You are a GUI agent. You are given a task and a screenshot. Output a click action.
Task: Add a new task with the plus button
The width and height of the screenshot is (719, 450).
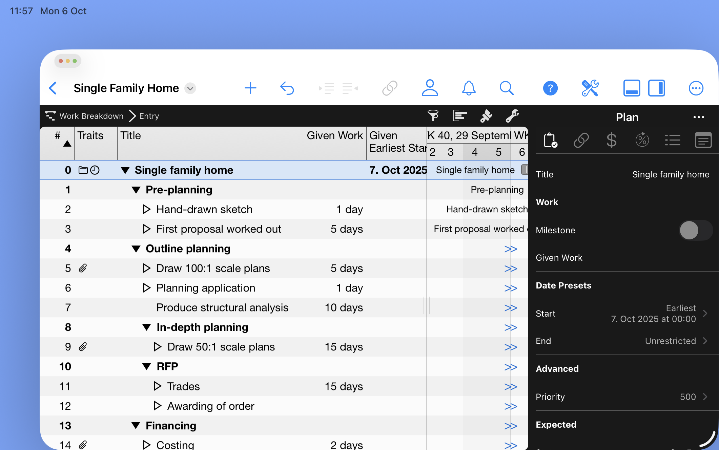(250, 88)
